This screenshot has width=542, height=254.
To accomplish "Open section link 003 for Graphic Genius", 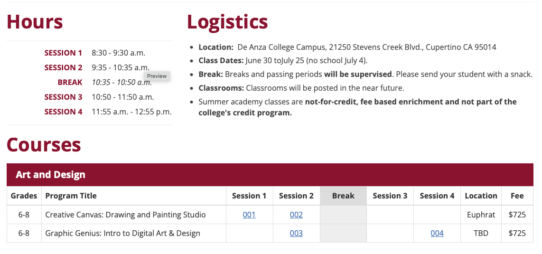I will [296, 233].
